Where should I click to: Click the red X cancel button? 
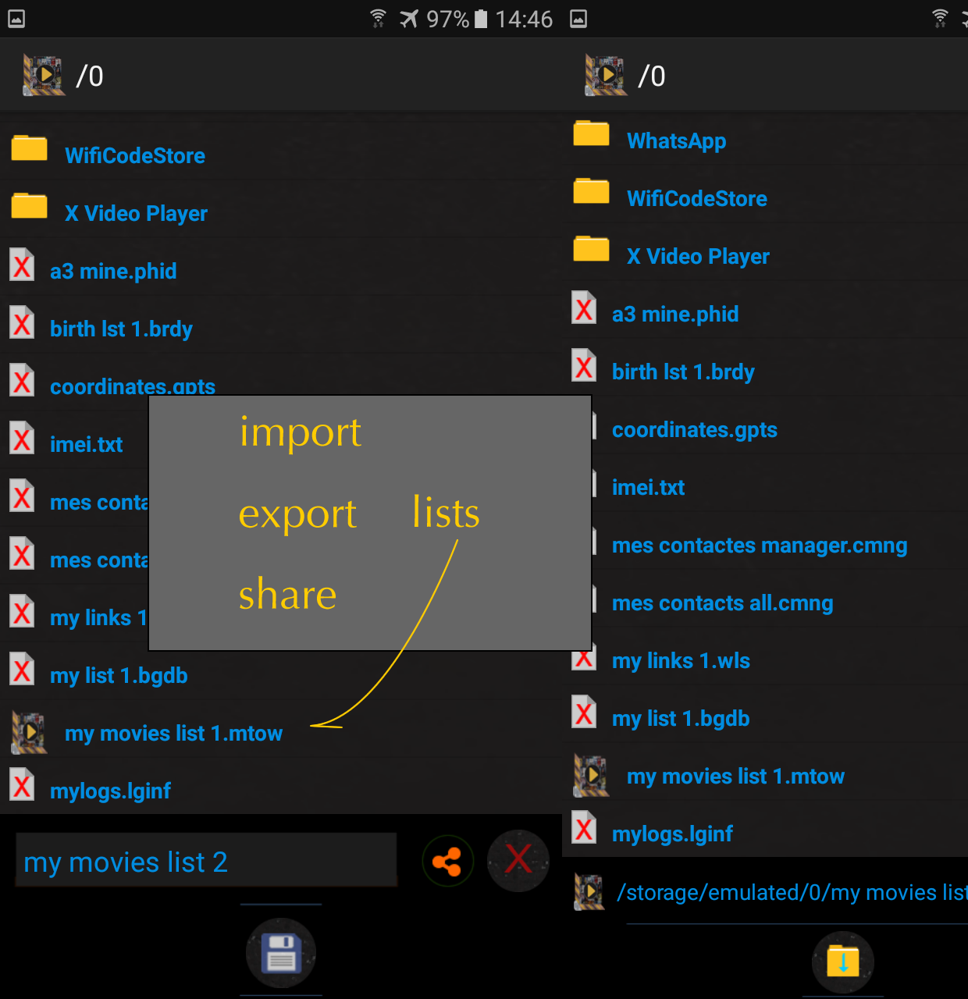click(x=518, y=860)
